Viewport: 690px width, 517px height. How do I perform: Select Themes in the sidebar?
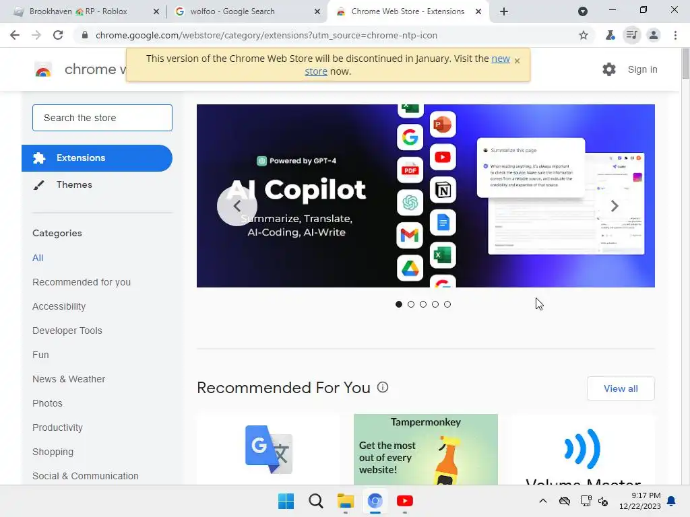[x=74, y=184]
